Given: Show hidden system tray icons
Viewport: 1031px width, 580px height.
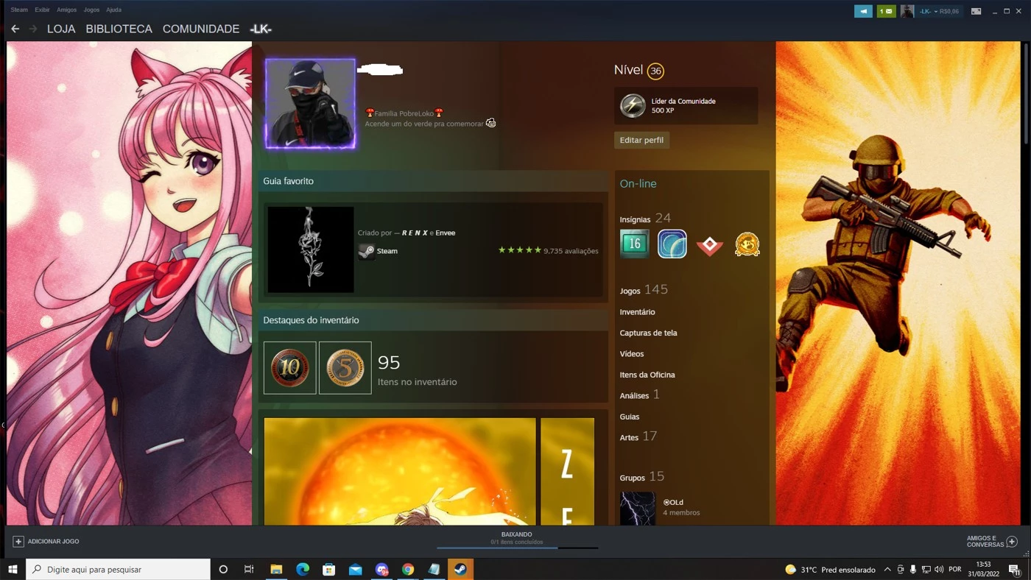Looking at the screenshot, I should pos(887,569).
